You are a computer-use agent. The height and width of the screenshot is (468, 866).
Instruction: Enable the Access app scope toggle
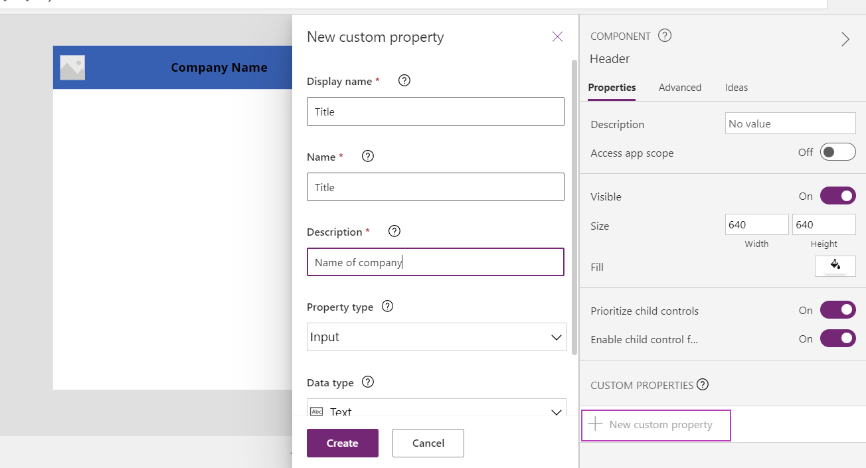(x=837, y=151)
